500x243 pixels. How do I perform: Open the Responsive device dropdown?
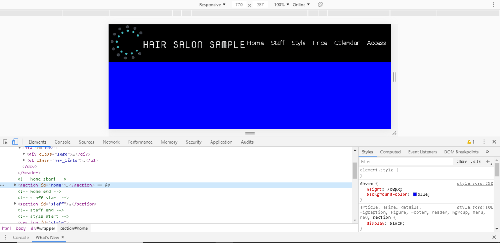[212, 5]
